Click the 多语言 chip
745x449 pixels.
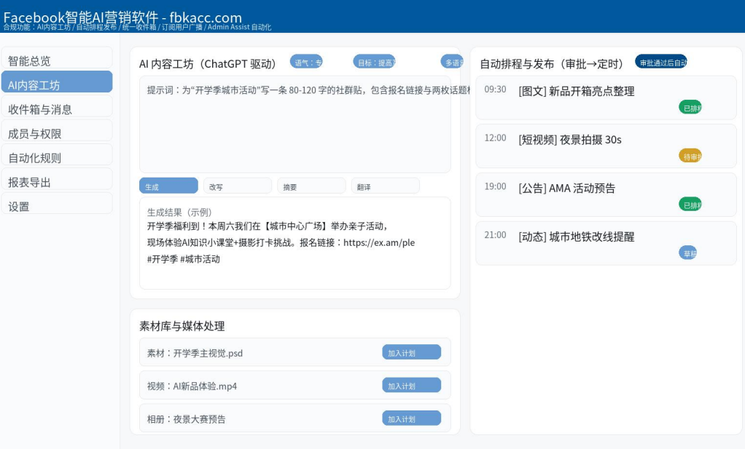[452, 63]
